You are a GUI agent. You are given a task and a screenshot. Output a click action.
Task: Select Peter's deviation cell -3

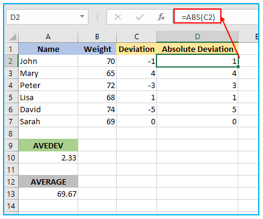click(x=137, y=85)
